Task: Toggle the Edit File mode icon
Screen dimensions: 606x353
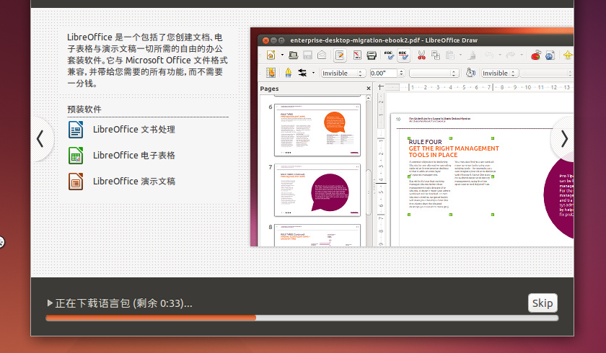Action: coord(340,55)
